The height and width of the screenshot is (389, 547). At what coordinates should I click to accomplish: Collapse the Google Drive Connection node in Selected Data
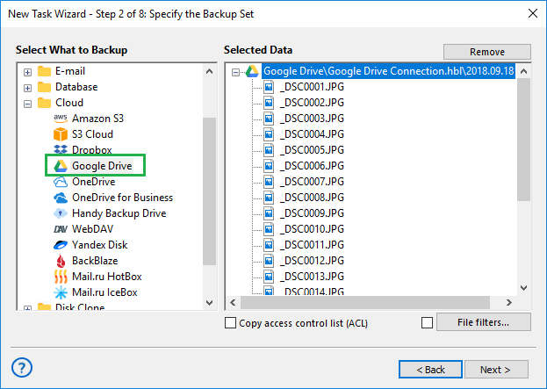click(x=236, y=72)
